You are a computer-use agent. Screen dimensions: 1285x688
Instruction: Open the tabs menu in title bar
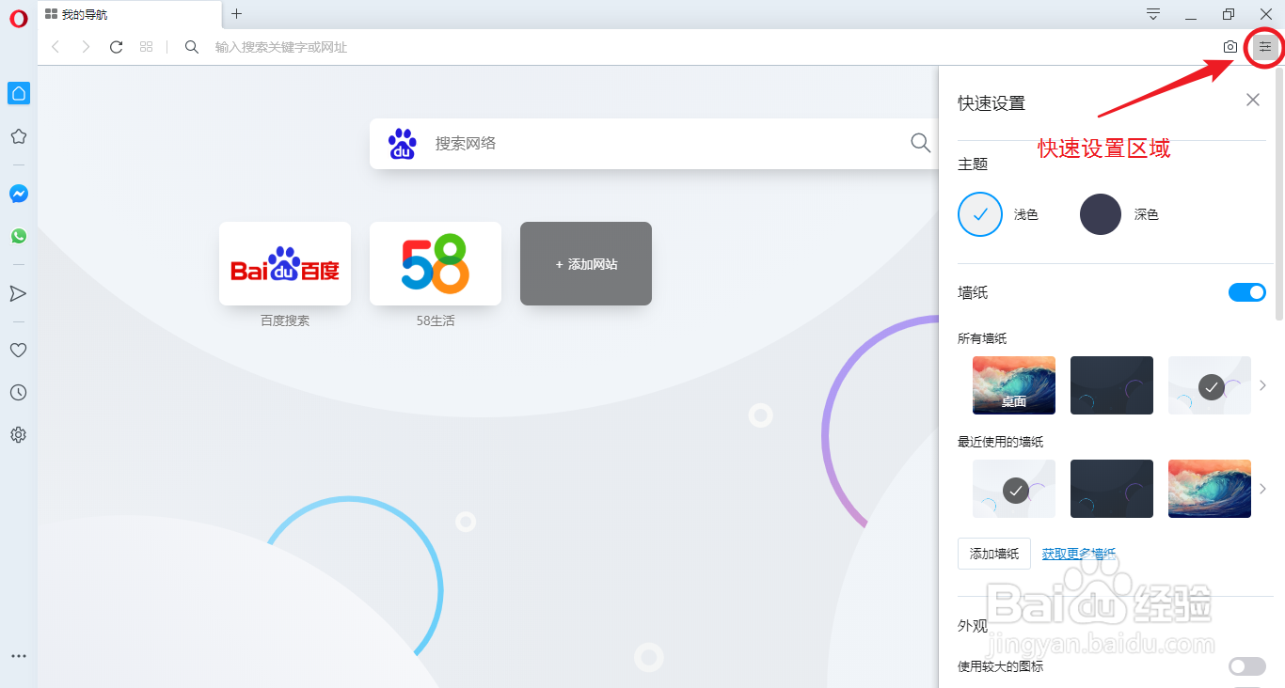1153,14
